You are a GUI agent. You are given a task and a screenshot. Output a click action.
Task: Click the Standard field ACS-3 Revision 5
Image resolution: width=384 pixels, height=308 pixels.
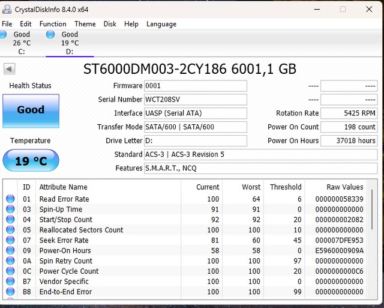261,154
